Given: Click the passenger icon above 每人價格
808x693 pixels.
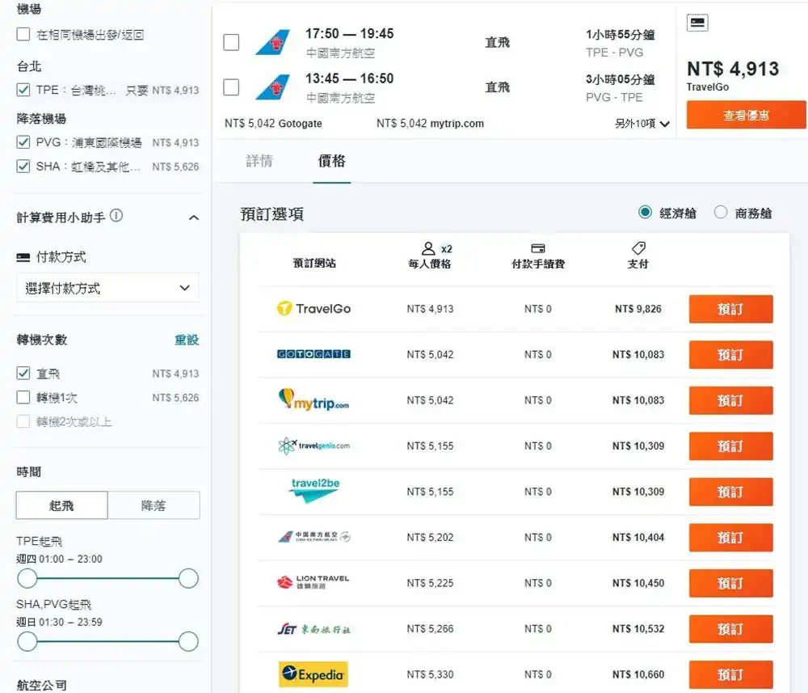Looking at the screenshot, I should [x=428, y=248].
